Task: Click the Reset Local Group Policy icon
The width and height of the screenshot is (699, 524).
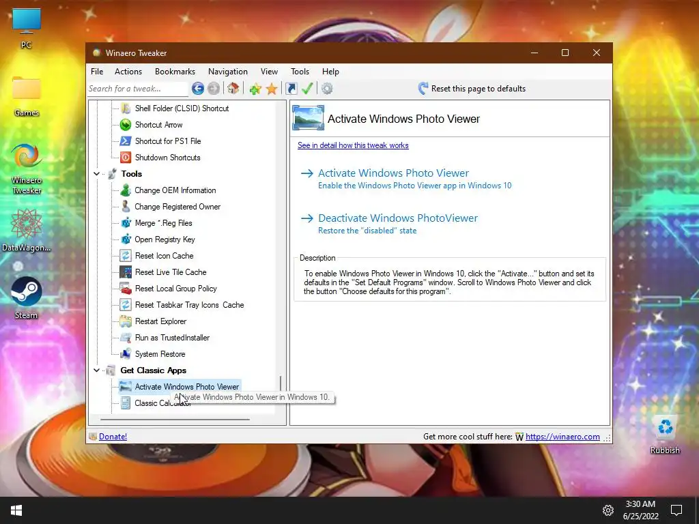Action: tap(126, 289)
